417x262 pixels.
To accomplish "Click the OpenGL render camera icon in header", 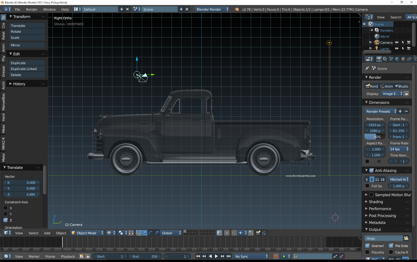I will tap(258, 233).
